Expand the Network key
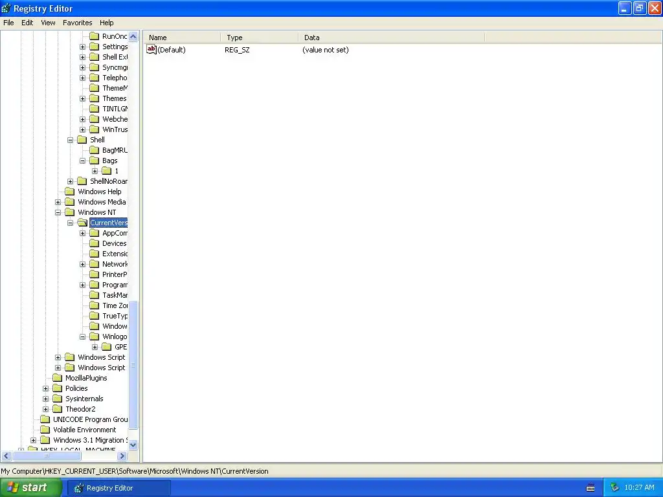The width and height of the screenshot is (663, 497). tap(82, 264)
